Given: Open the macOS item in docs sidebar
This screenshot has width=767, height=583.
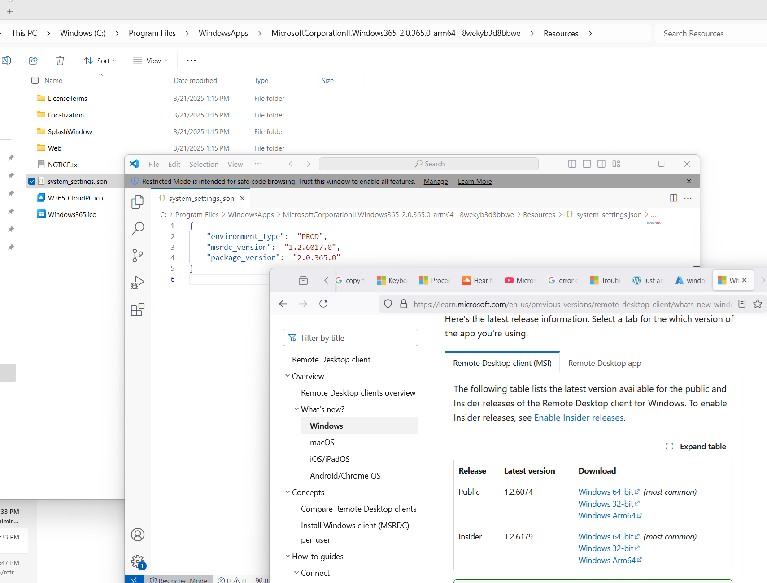Looking at the screenshot, I should [x=322, y=442].
